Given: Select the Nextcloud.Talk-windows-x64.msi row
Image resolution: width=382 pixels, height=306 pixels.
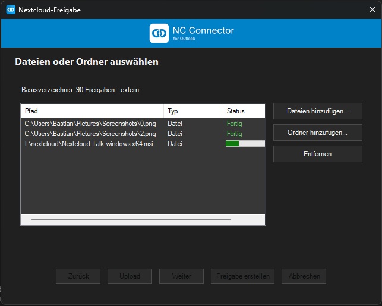Looking at the screenshot, I should pos(89,144).
